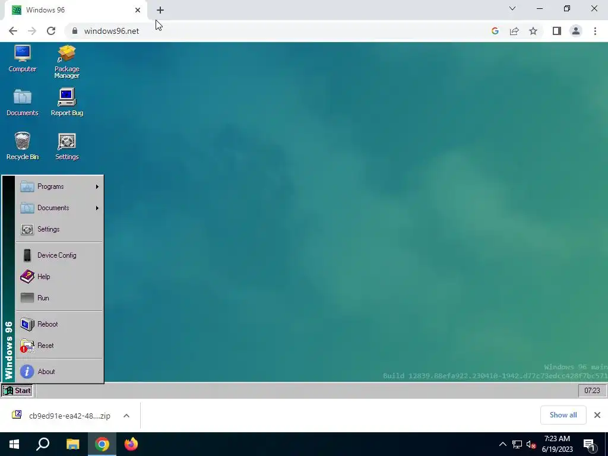Open the notification center icon
This screenshot has width=608, height=456.
coord(590,445)
